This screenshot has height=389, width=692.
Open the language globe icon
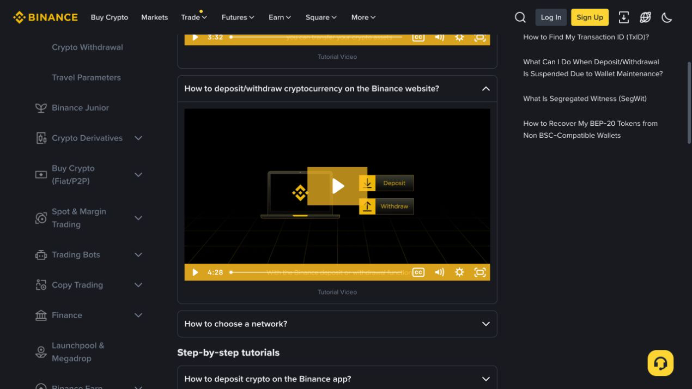(645, 17)
